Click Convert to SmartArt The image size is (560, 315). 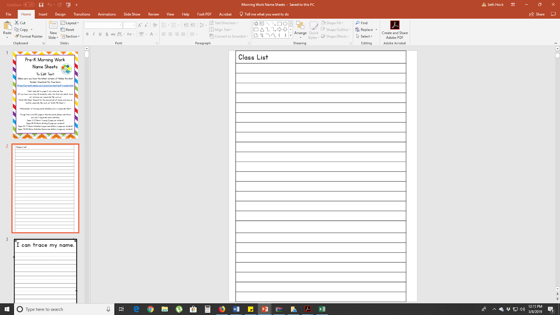pos(229,36)
